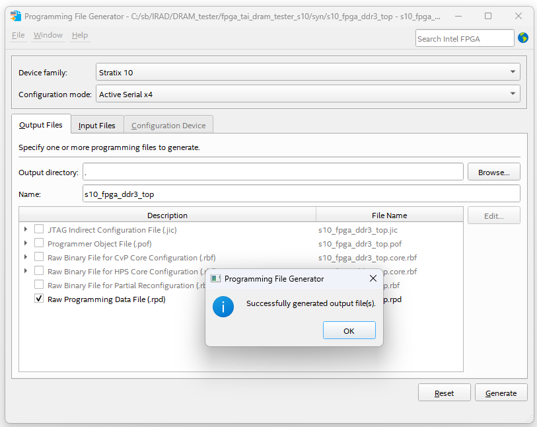Open the Configuration mode dropdown
Viewport: 537px width, 427px height.
click(x=513, y=93)
